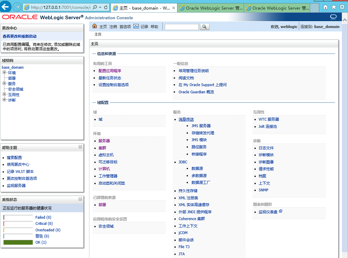The width and height of the screenshot is (348, 258).
Task: Focus the console search input field
Action: [x=182, y=27]
